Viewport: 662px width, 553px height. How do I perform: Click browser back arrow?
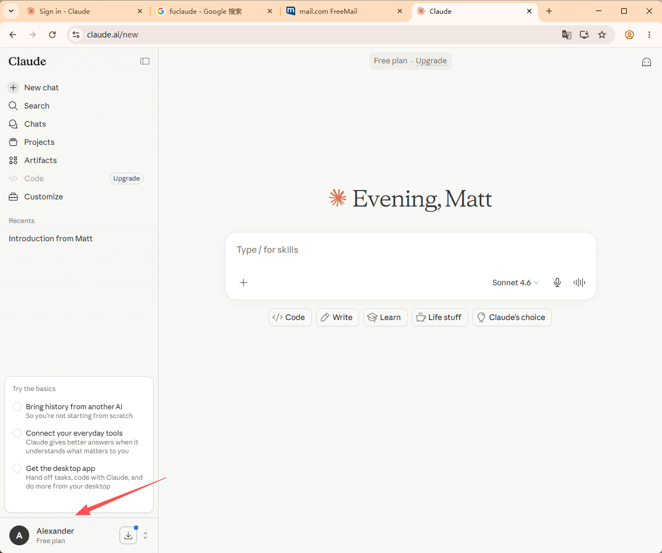point(13,35)
